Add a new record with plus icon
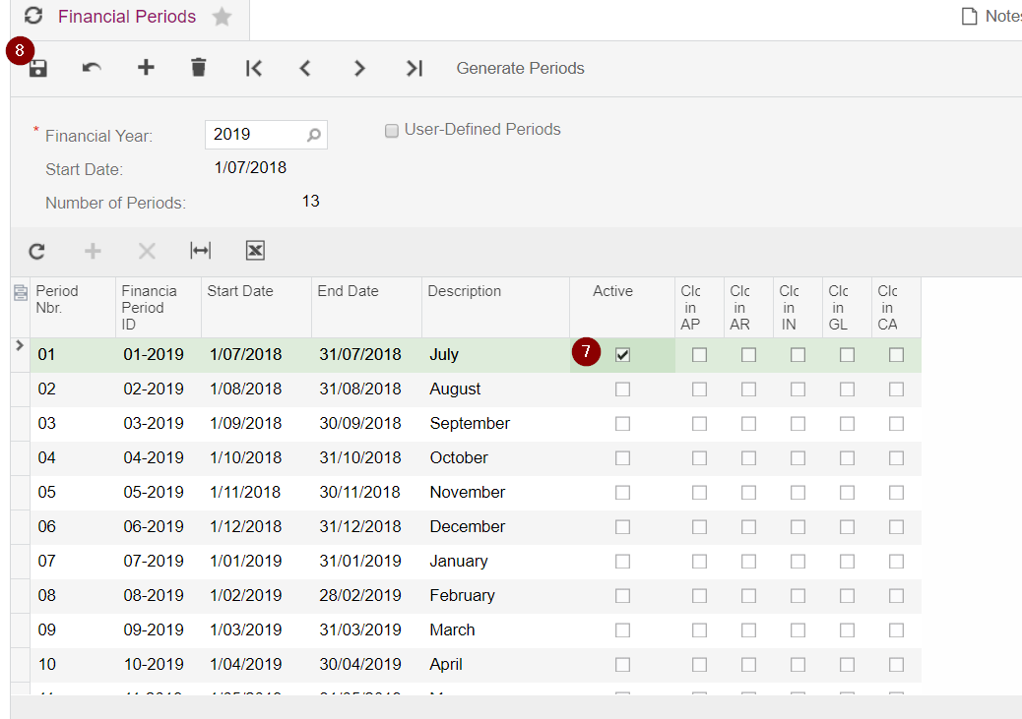This screenshot has width=1022, height=719. [146, 68]
